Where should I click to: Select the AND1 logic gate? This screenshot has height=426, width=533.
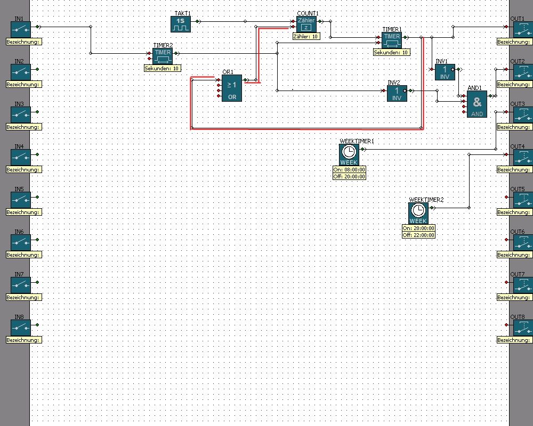coord(477,104)
